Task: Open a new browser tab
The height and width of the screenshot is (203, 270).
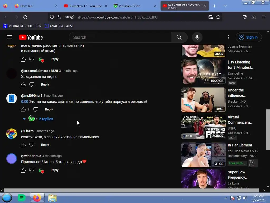Action: click(x=215, y=6)
